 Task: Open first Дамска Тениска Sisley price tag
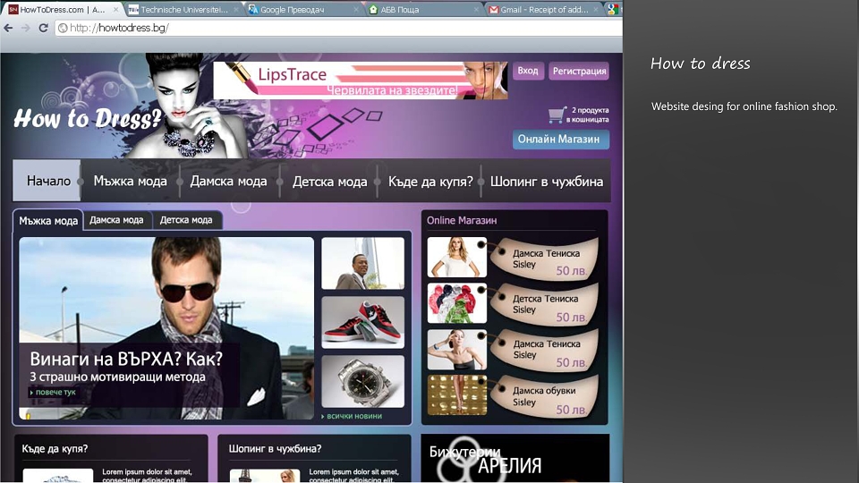point(543,259)
